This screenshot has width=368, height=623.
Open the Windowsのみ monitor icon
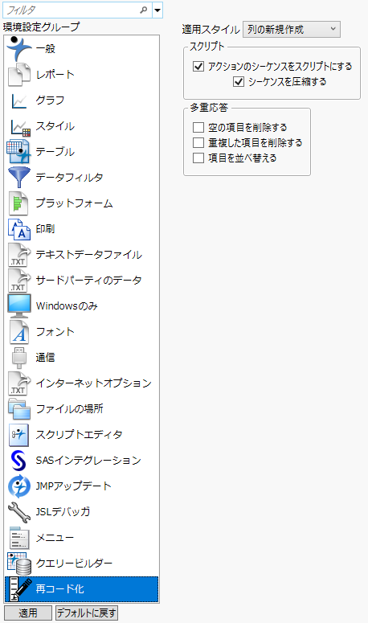[19, 306]
